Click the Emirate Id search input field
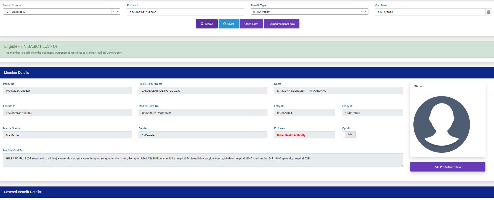The image size is (494, 200). tap(185, 12)
